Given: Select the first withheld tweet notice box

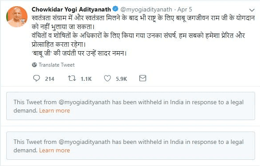Looking at the screenshot, I should tap(130, 106).
